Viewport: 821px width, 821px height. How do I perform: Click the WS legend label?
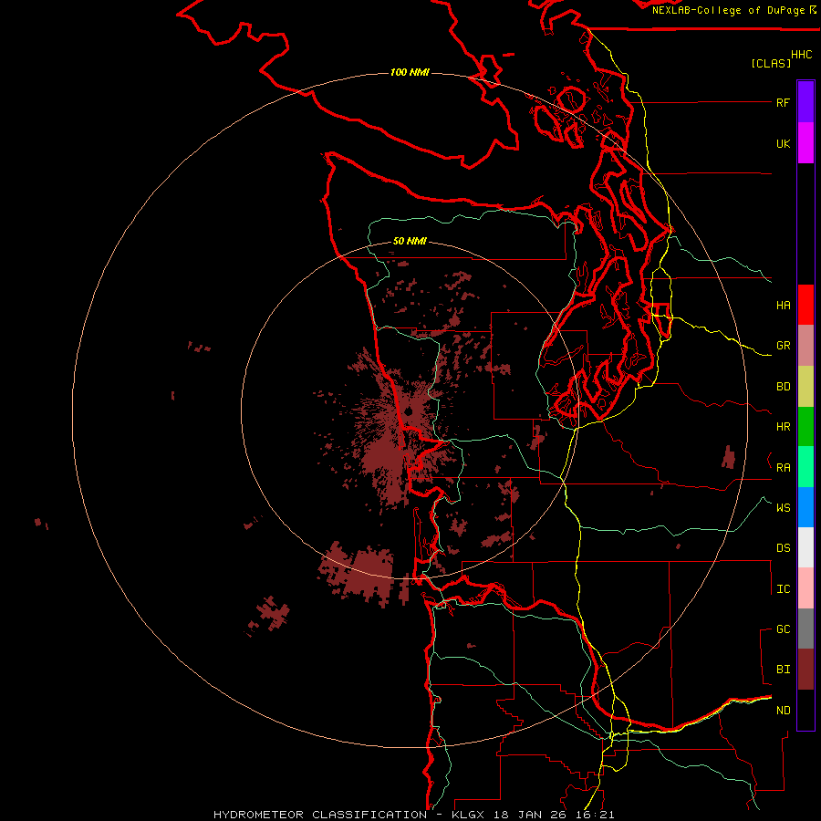click(x=783, y=507)
